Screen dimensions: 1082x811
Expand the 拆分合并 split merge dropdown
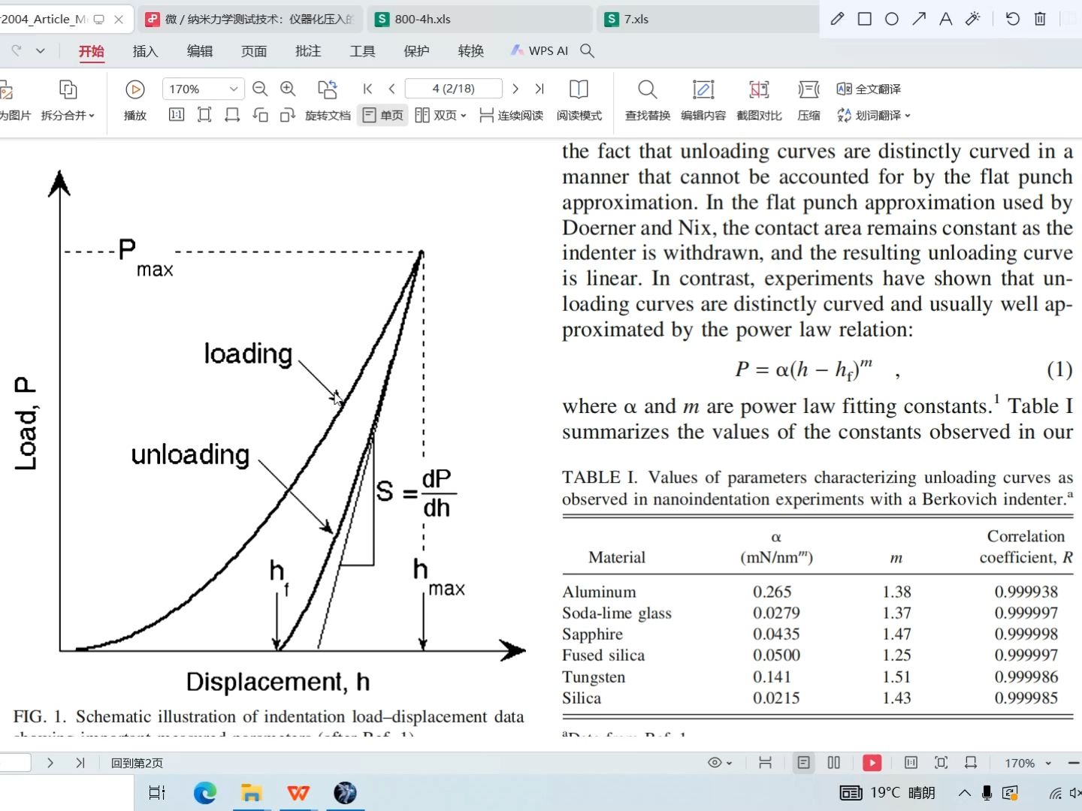92,116
